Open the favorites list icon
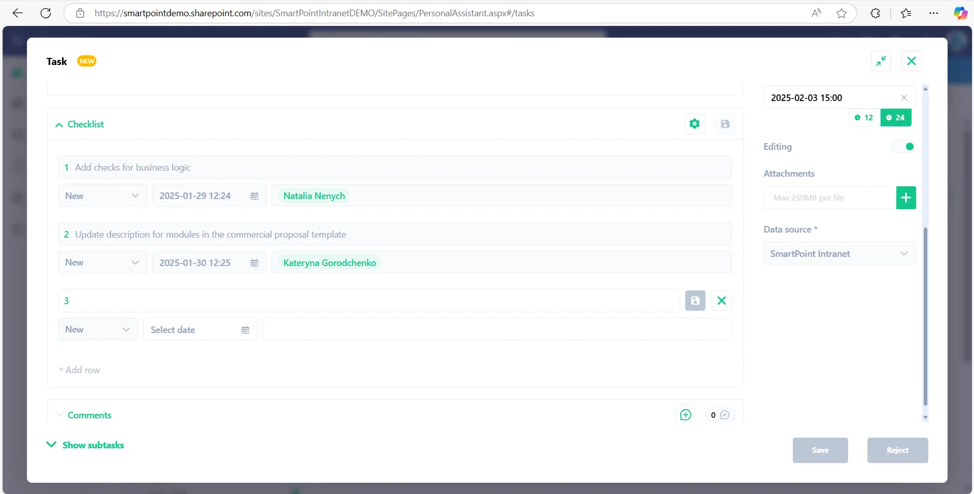Image resolution: width=974 pixels, height=494 pixels. [x=906, y=13]
